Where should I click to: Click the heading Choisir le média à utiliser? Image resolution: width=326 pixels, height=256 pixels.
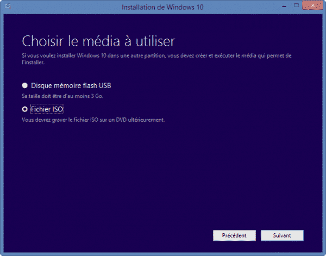click(x=98, y=41)
